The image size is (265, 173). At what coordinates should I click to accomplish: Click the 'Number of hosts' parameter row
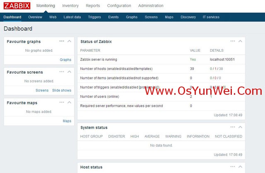click(x=116, y=69)
